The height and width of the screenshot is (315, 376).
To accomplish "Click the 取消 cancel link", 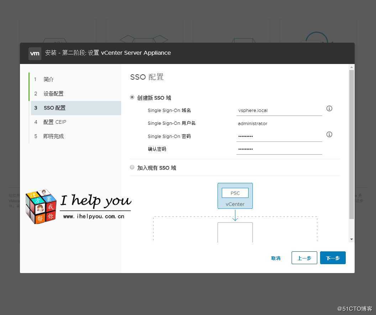I will point(276,258).
